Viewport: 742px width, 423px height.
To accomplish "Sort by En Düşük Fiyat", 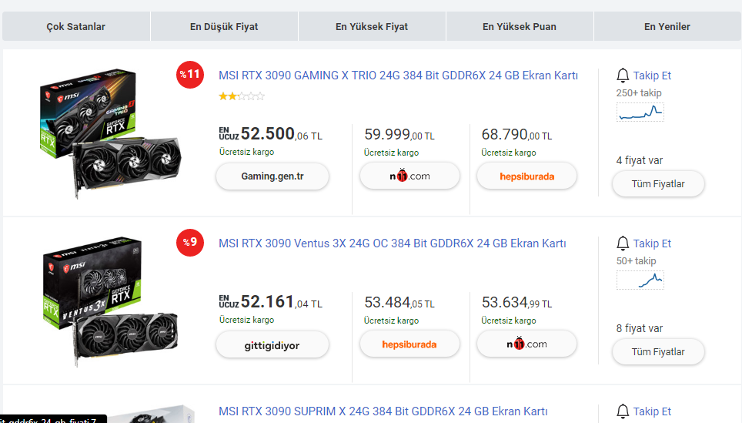I will click(x=224, y=26).
